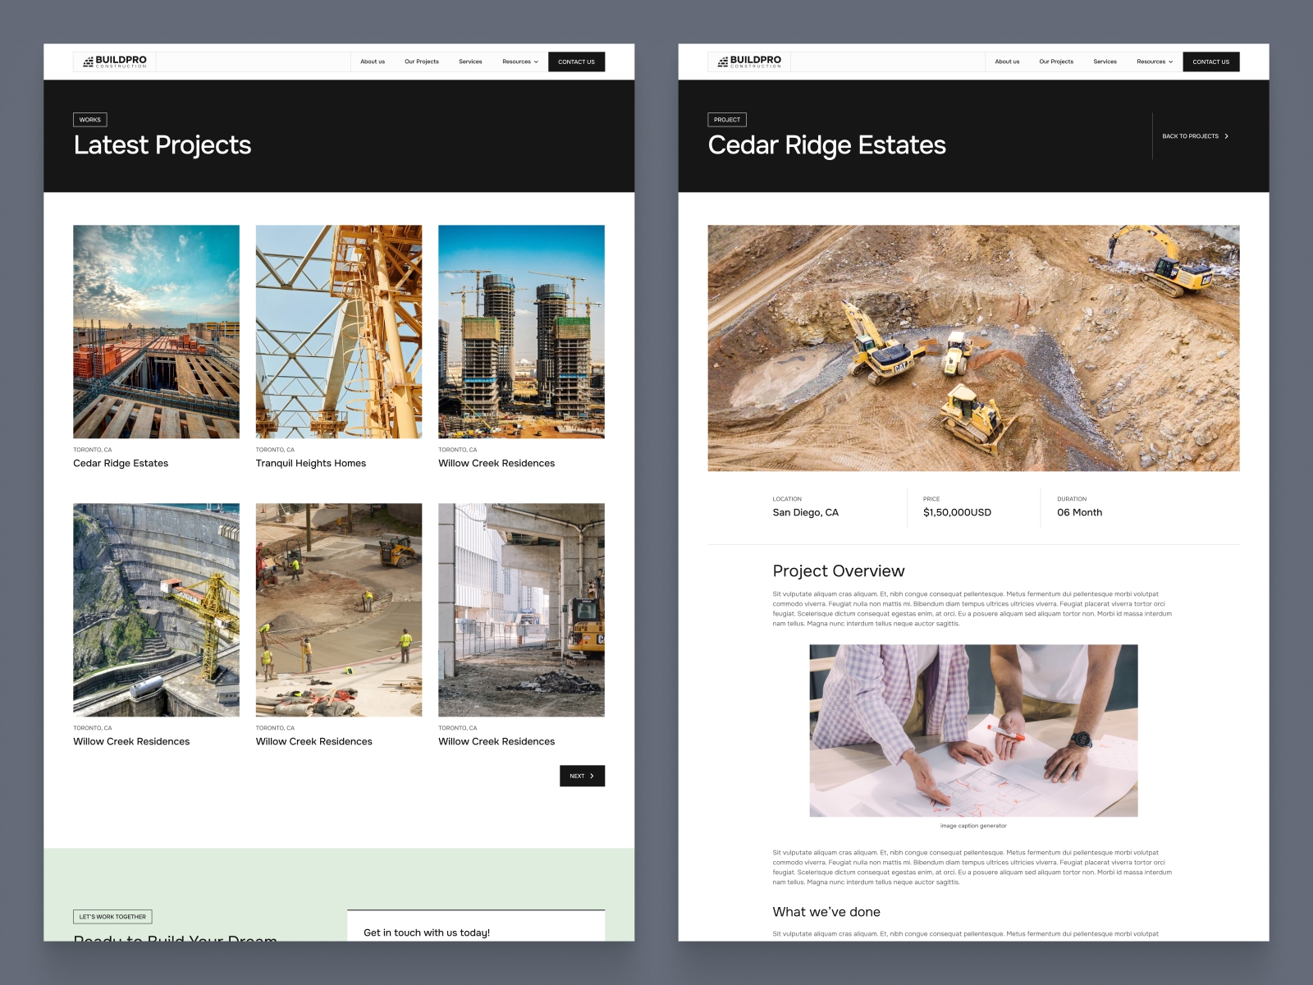This screenshot has height=985, width=1313.
Task: Click the chevron next to BACK TO PROJECTS
Action: coord(1226,136)
